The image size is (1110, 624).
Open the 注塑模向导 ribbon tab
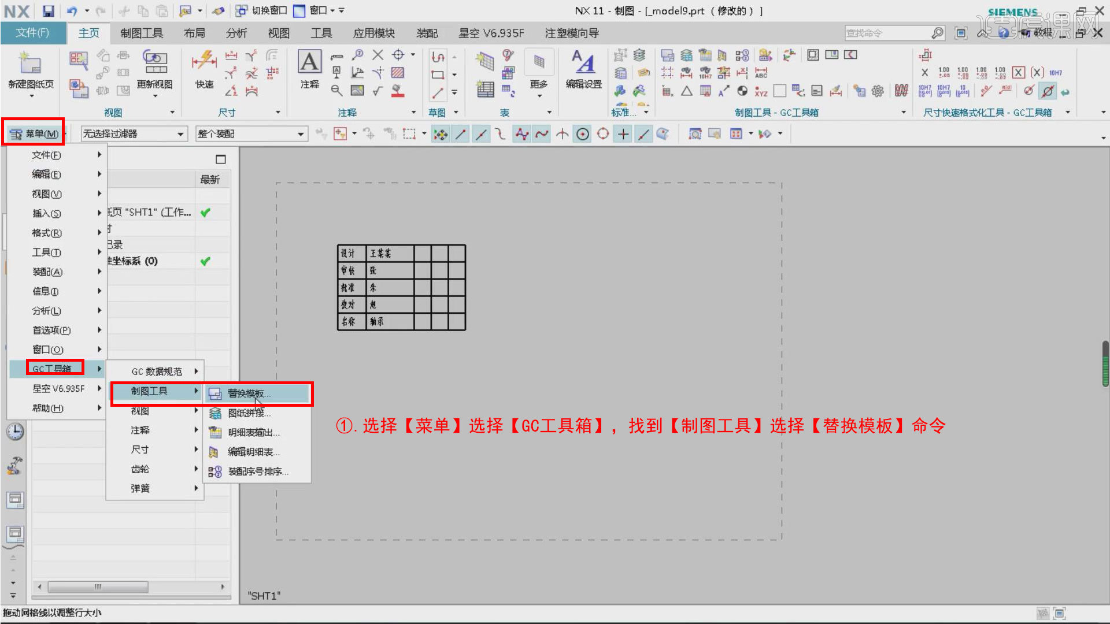pyautogui.click(x=571, y=33)
